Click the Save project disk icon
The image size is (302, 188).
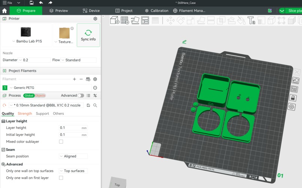click(x=31, y=3)
